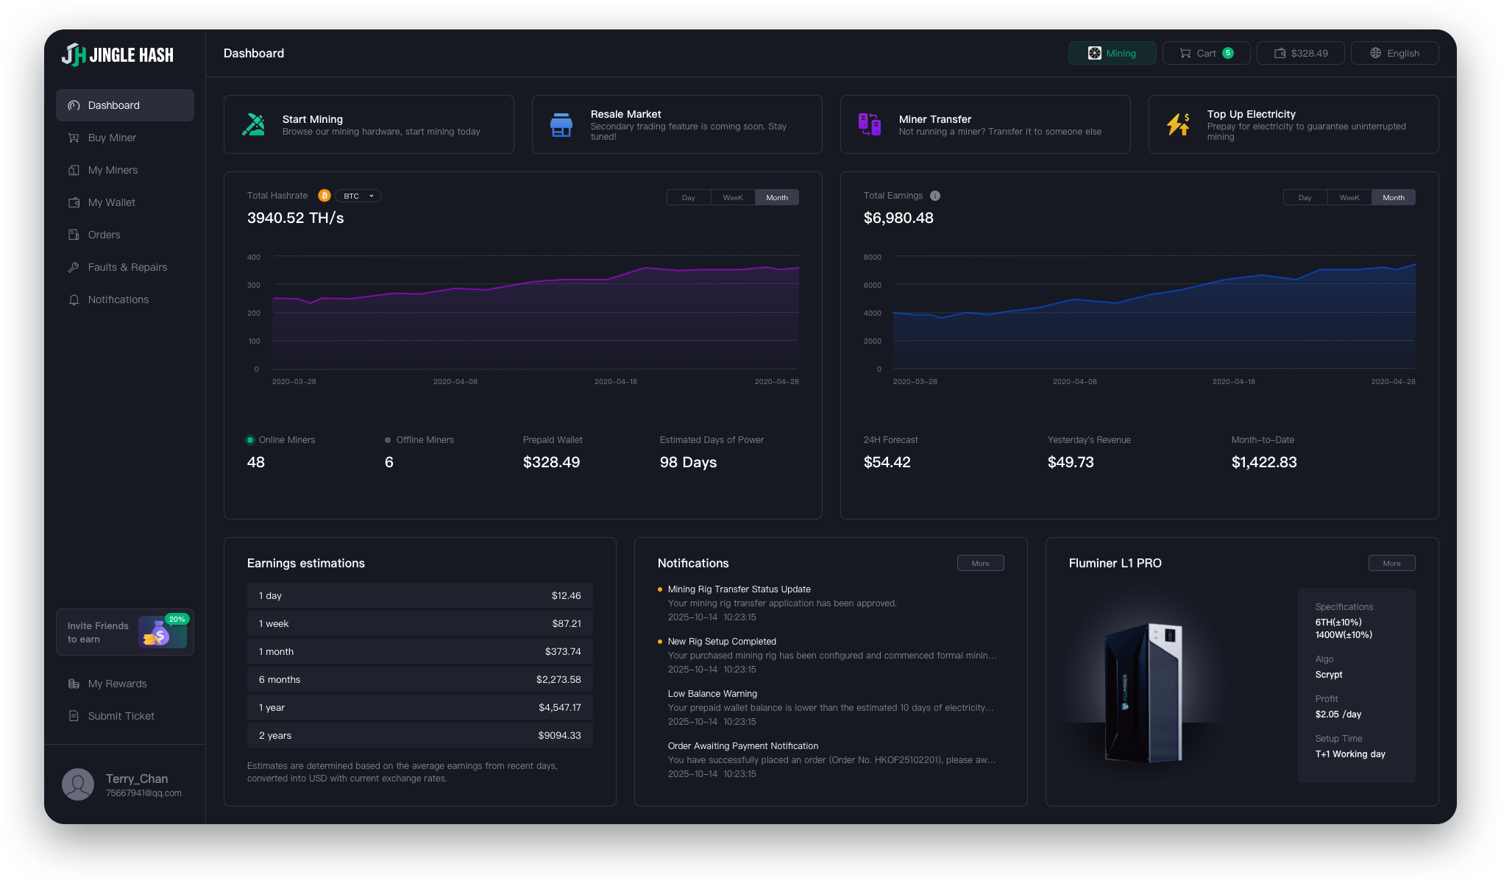Click the Top Up Electricity lightning icon
Screen dimensions: 1501x883
point(1178,124)
